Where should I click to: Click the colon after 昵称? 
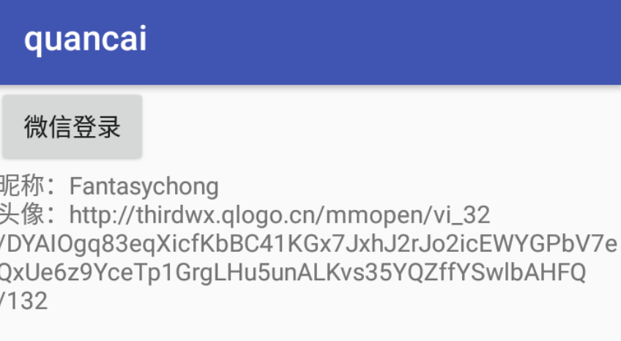click(x=52, y=187)
